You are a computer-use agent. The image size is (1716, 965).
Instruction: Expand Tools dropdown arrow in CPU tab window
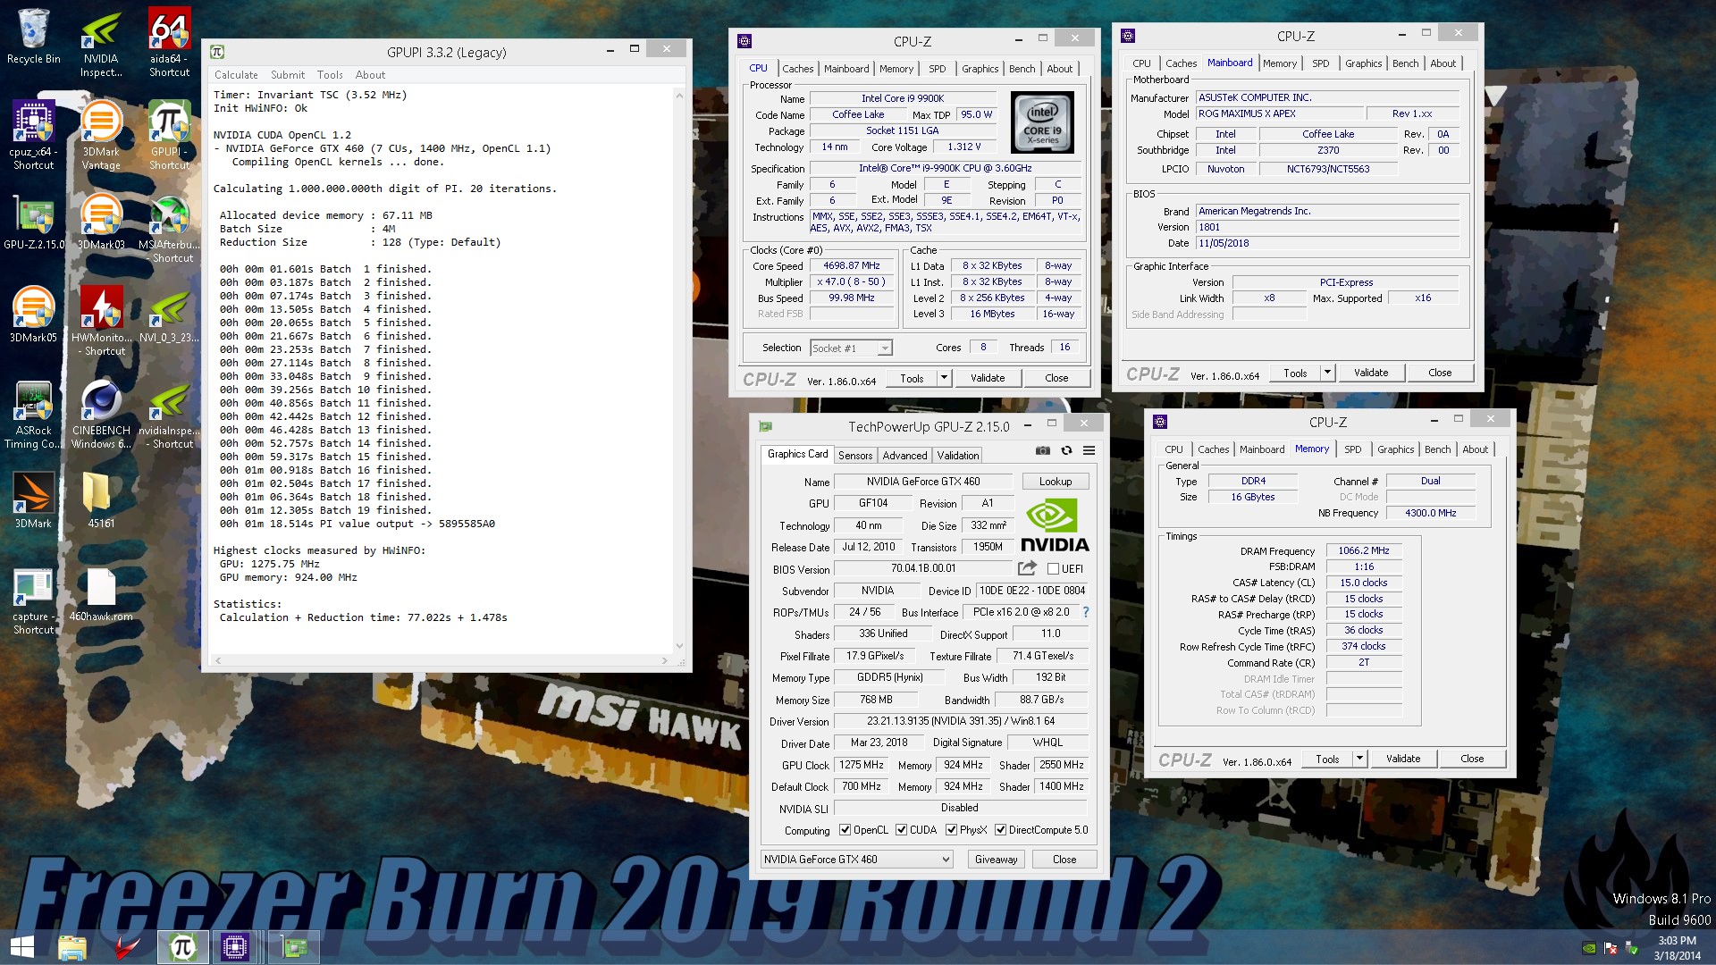pyautogui.click(x=943, y=378)
